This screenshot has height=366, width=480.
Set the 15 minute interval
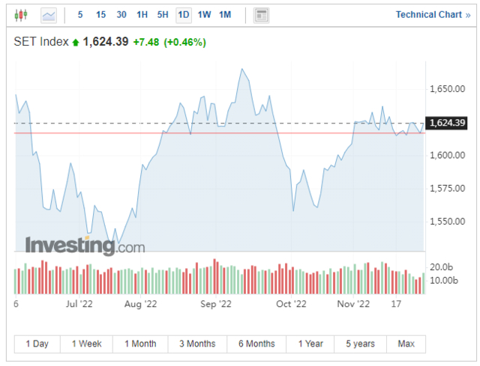pos(100,14)
